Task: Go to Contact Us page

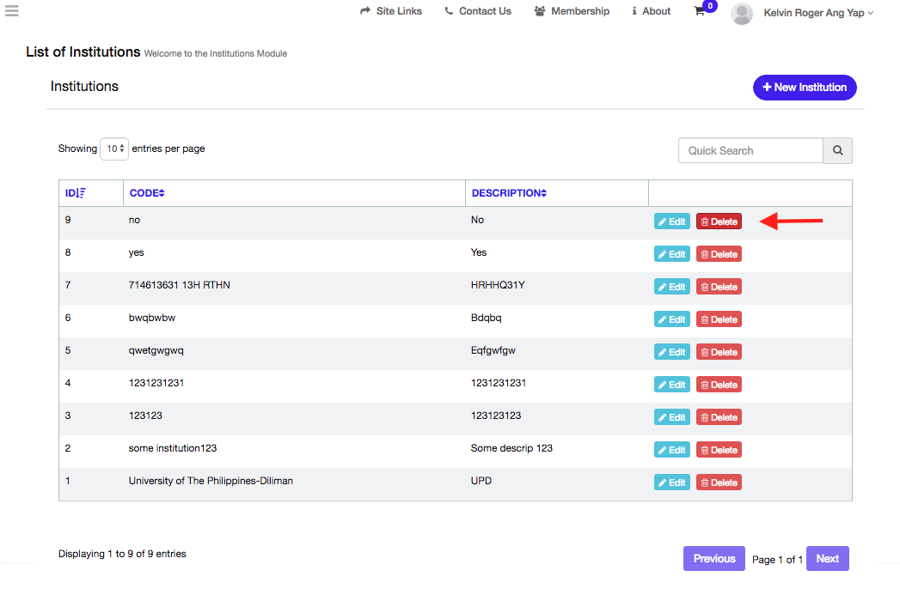Action: tap(478, 11)
